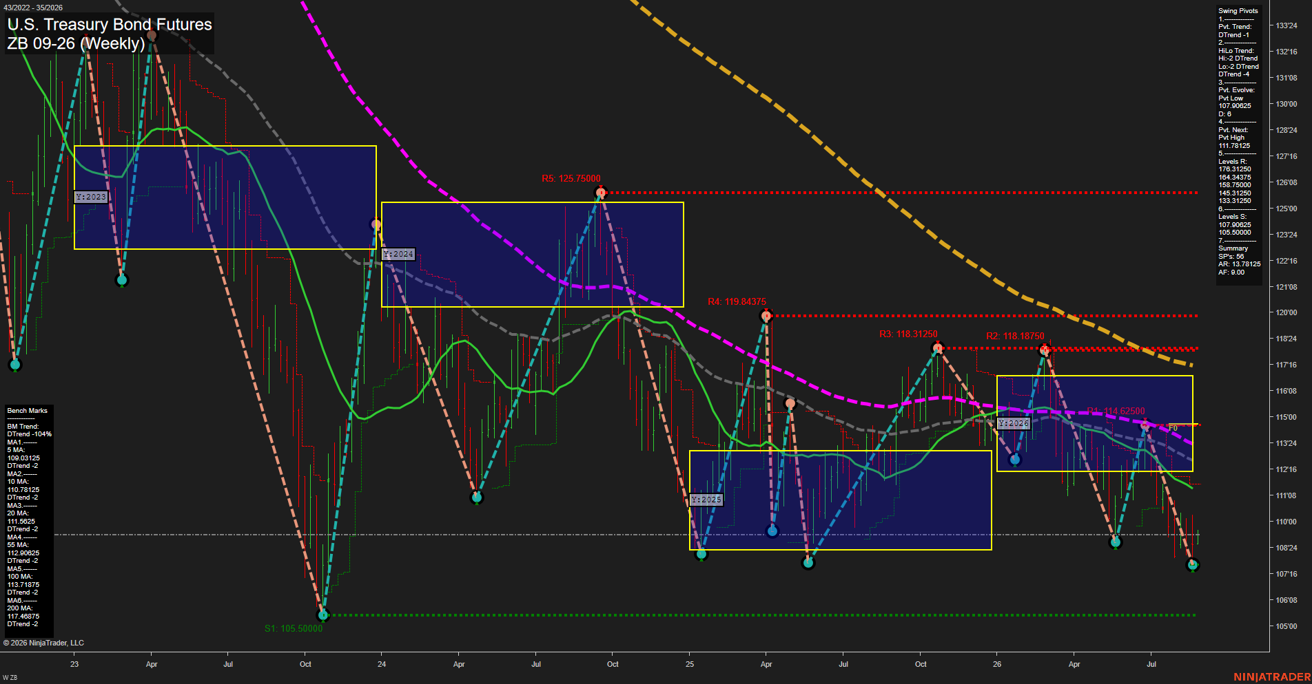Image resolution: width=1312 pixels, height=684 pixels.
Task: Select resistance level 176.31250 in Levels R
Action: click(x=1234, y=169)
